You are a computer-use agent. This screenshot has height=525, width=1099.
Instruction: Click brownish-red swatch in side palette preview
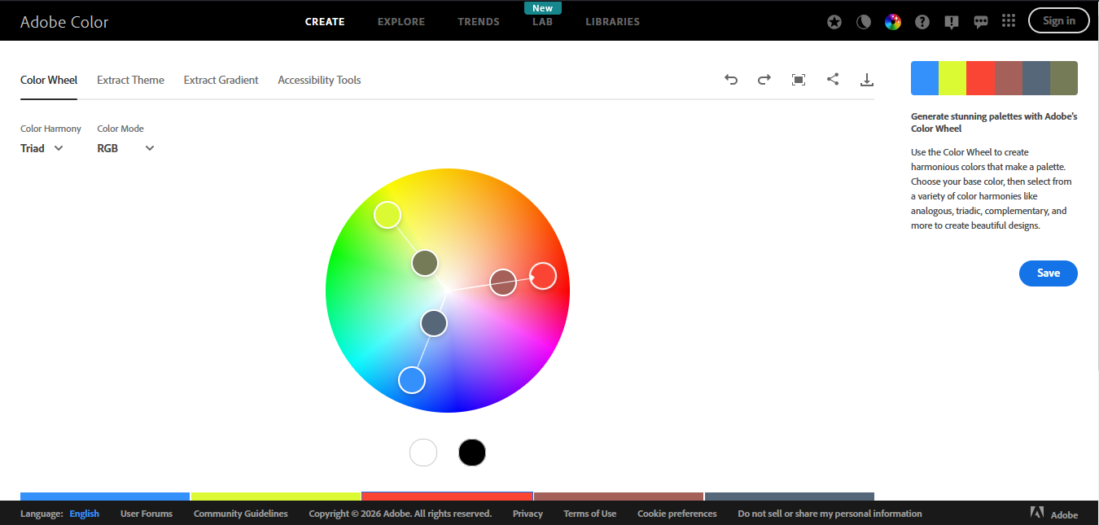pyautogui.click(x=1009, y=78)
